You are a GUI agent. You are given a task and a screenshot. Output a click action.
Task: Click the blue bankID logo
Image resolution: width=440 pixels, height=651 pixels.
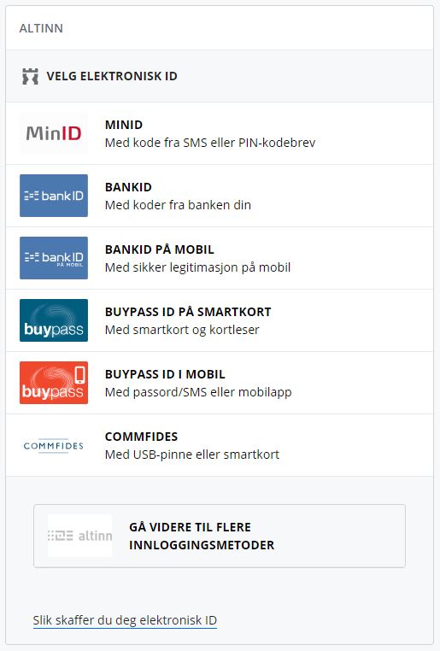point(54,196)
